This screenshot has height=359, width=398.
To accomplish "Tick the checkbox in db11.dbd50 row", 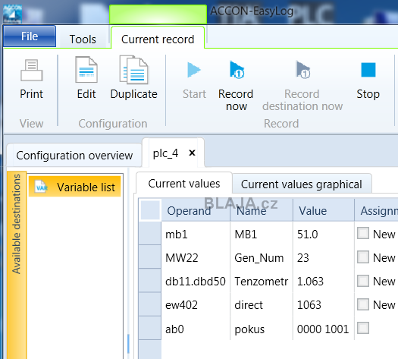I will (x=362, y=281).
